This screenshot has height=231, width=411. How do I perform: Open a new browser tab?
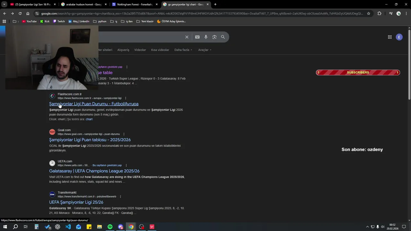[215, 4]
